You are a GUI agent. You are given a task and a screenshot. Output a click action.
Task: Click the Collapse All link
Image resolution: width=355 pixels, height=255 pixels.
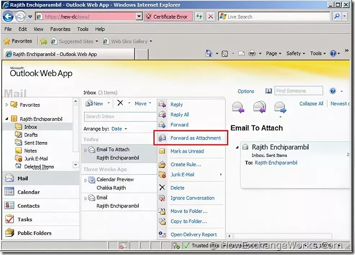pyautogui.click(x=311, y=103)
